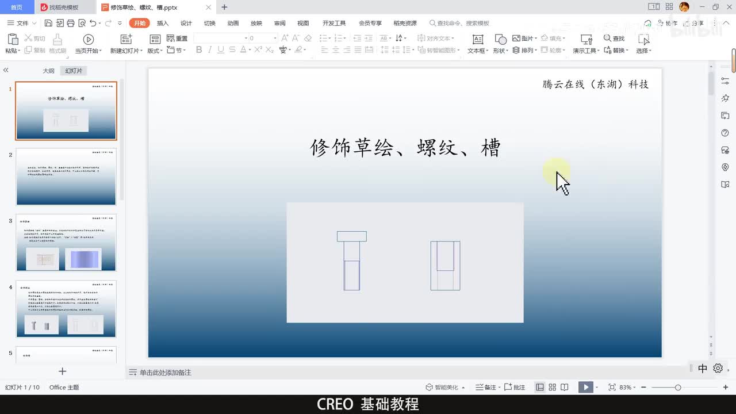Click the New Slide (新建幻灯片) icon
The image size is (736, 414).
[x=126, y=39]
